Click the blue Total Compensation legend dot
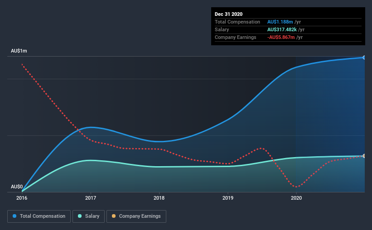The image size is (372, 230). click(14, 216)
